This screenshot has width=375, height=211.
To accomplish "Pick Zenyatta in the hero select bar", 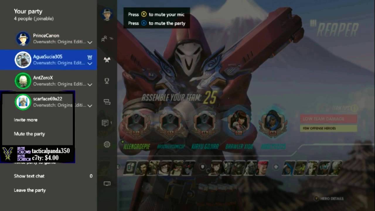I will 335,168.
